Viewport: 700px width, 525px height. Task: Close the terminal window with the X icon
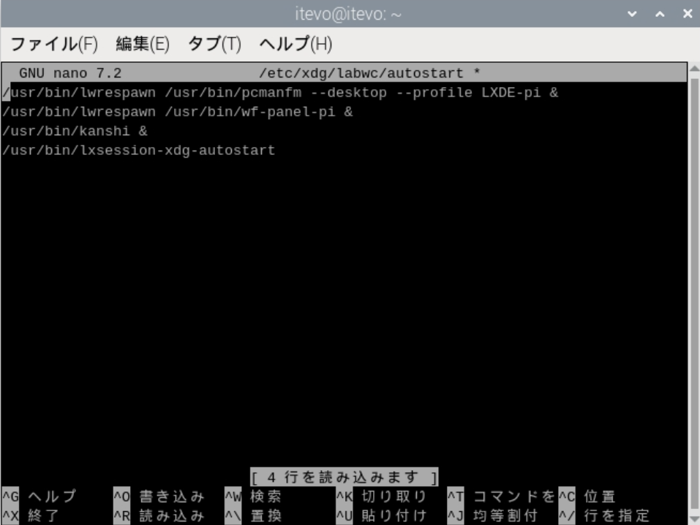tap(686, 14)
